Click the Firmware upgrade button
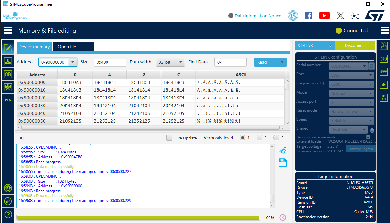The image size is (390, 223). pos(361,149)
